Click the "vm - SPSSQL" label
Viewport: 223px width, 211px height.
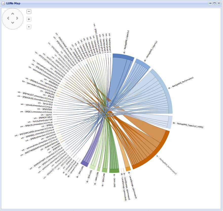point(47,125)
